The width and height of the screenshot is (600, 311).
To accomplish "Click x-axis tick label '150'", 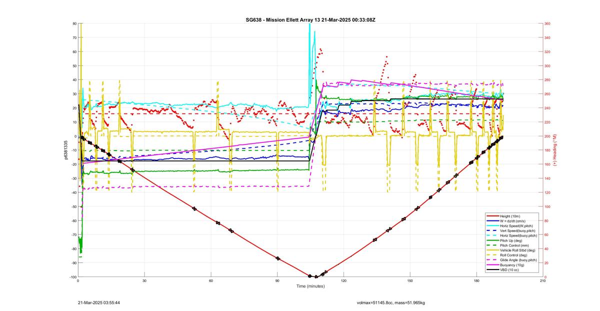I will [x=410, y=281].
